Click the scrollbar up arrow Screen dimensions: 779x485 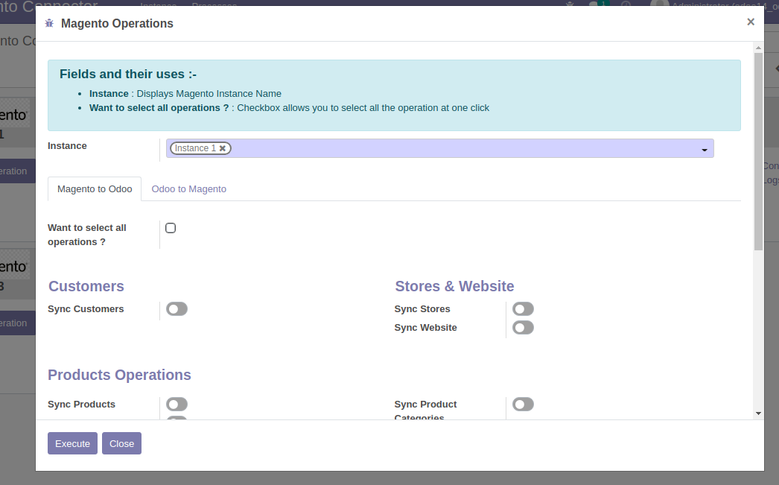pos(758,48)
